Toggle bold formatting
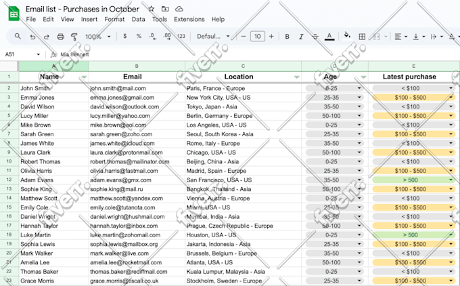 [287, 37]
